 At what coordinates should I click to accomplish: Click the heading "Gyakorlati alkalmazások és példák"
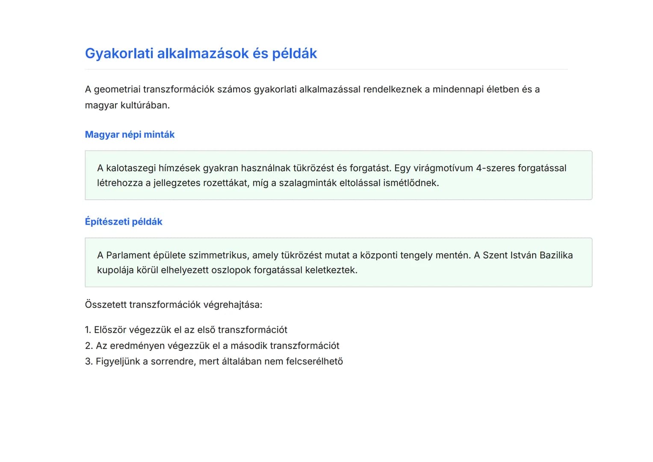[201, 53]
